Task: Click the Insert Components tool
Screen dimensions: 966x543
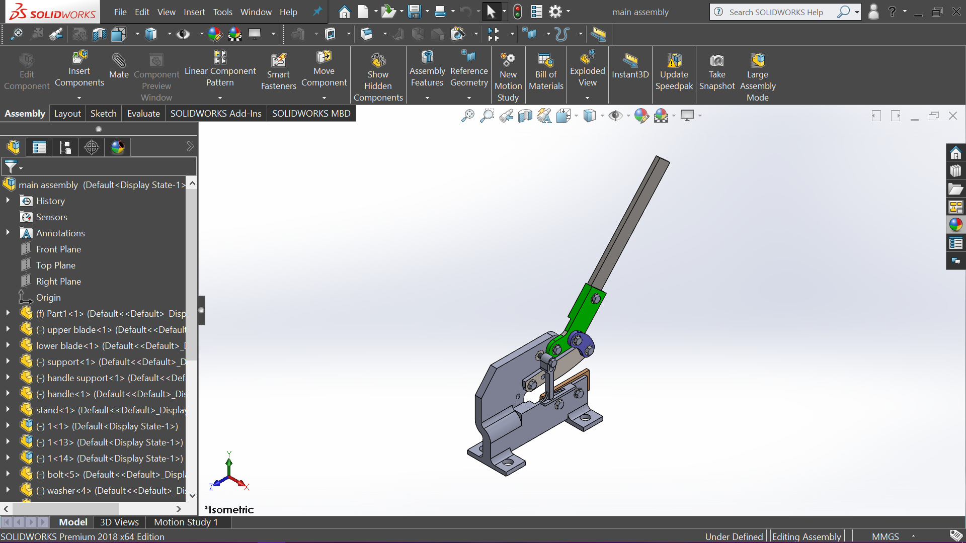Action: tap(79, 69)
